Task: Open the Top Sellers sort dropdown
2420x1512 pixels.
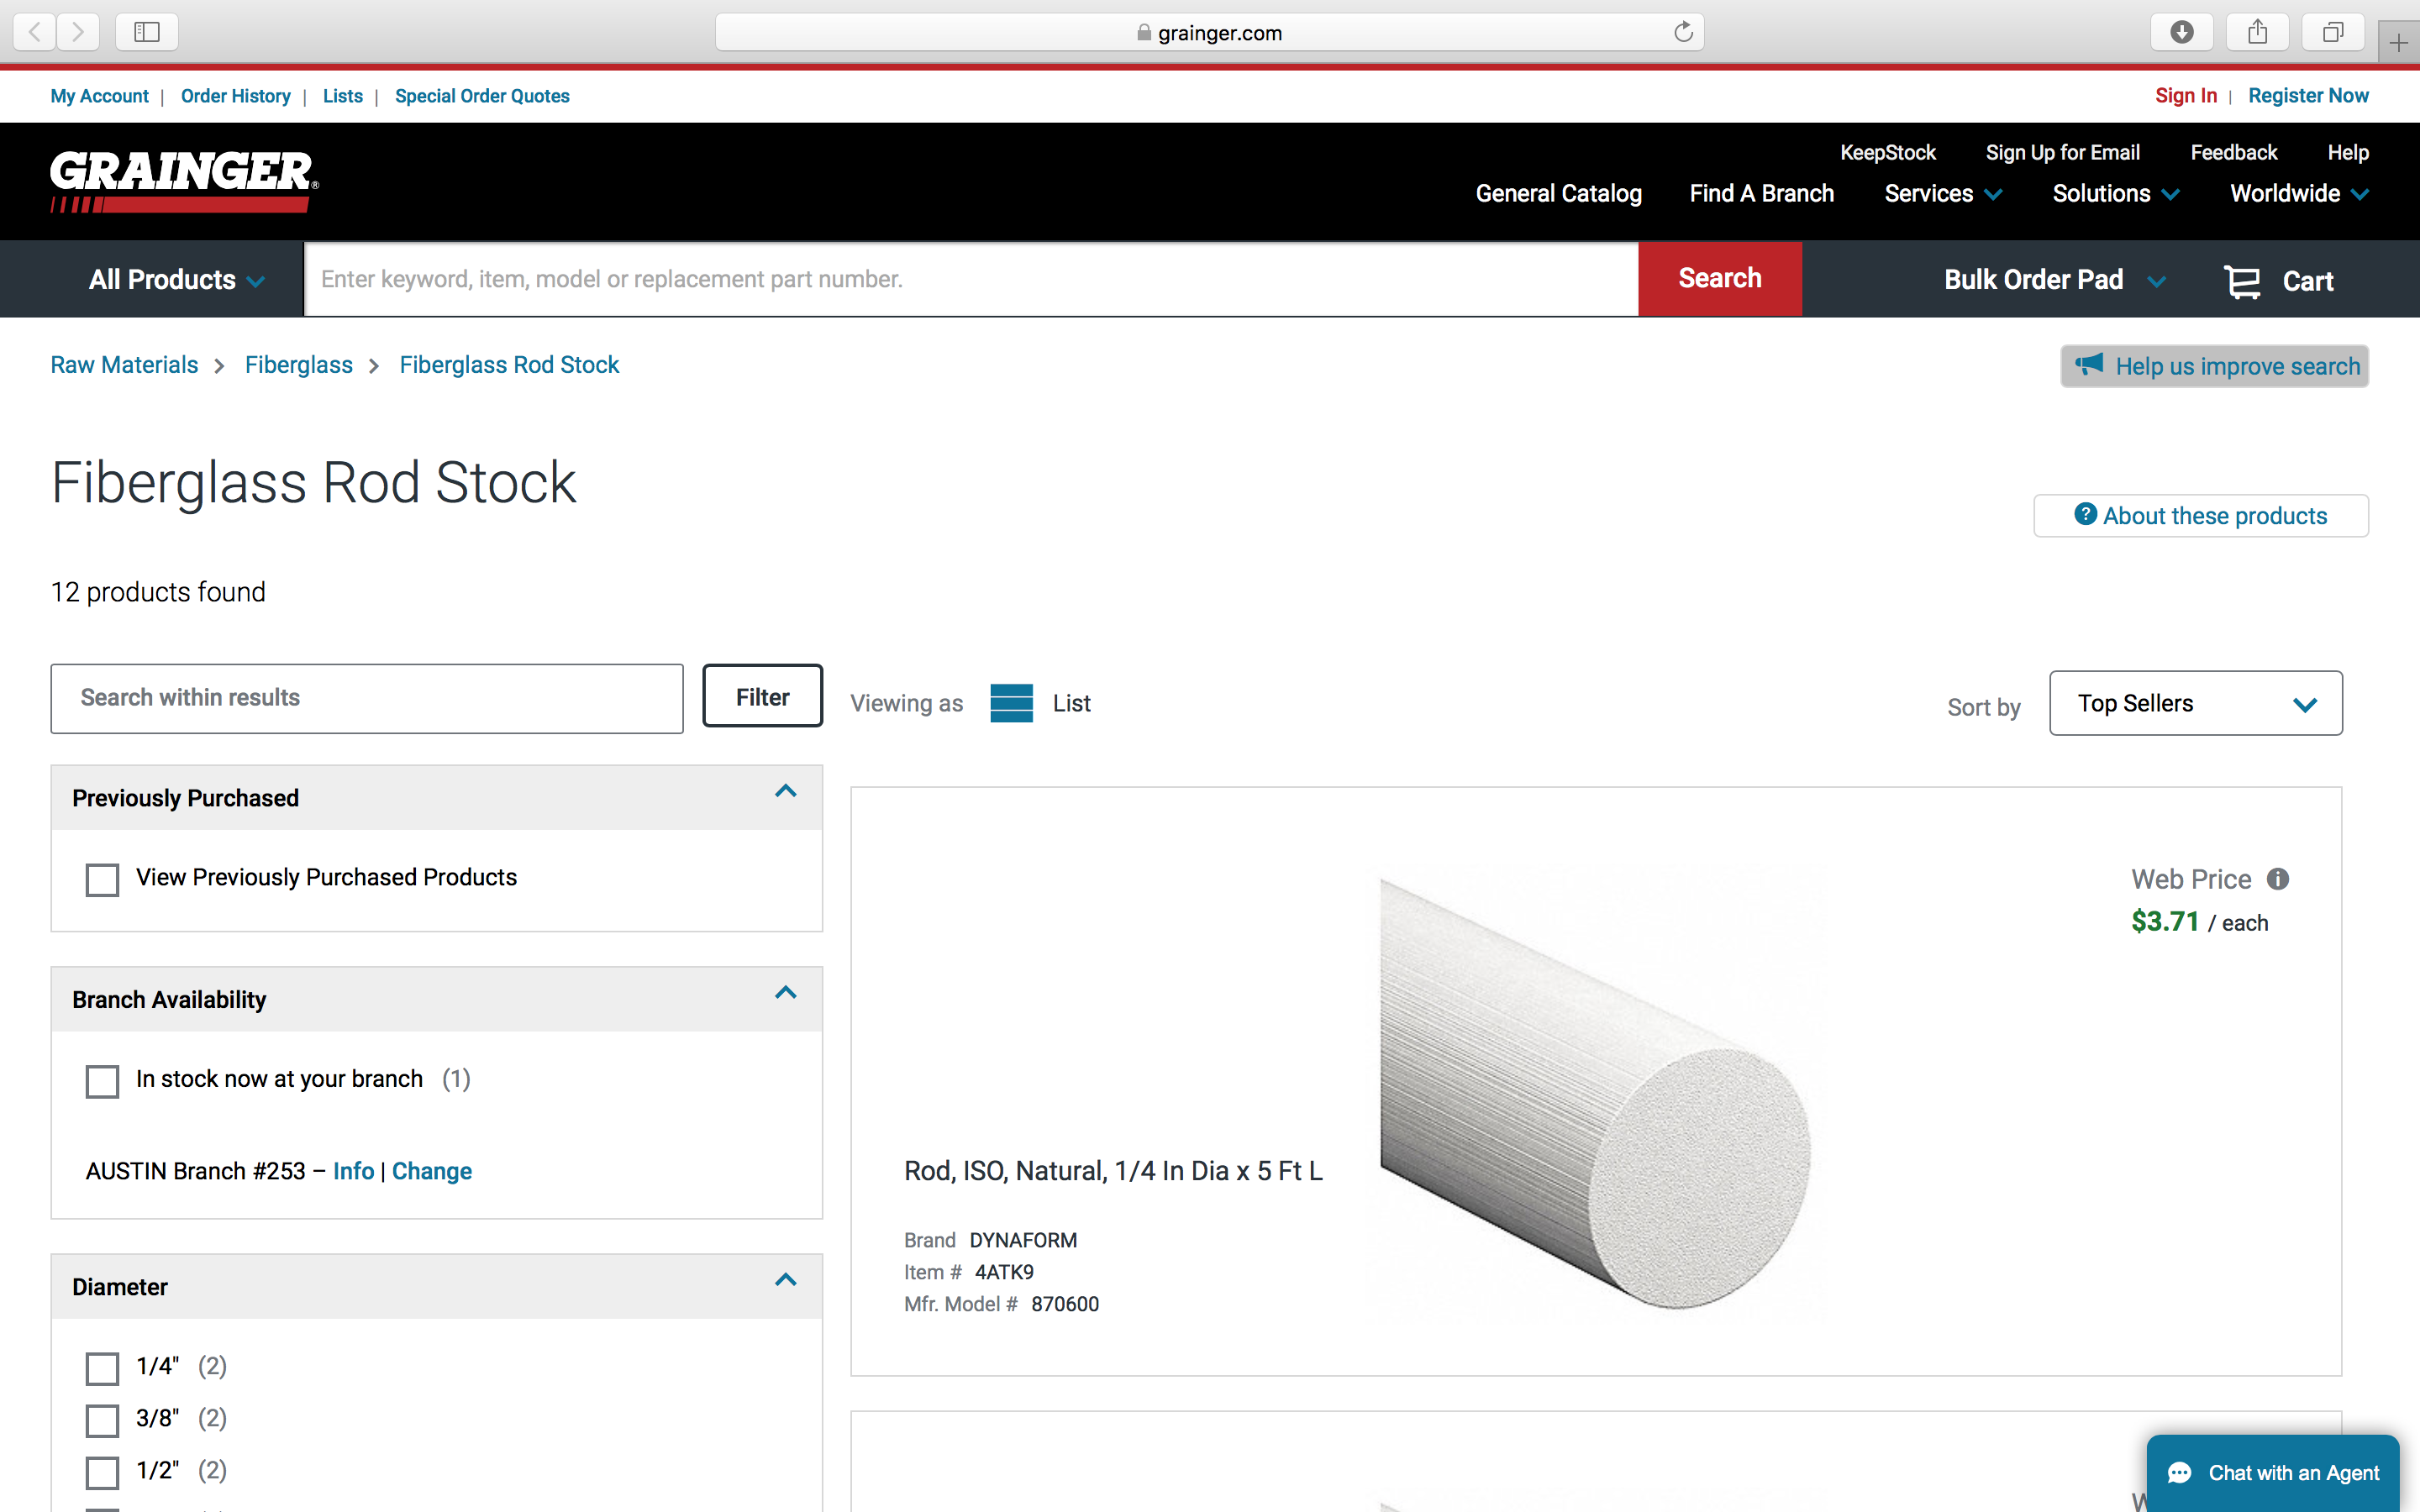Action: point(2195,703)
